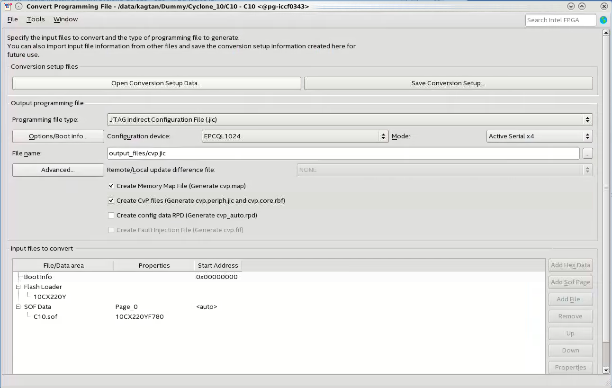Click the vertical scrollbar up arrow
The height and width of the screenshot is (388, 612).
point(606,33)
